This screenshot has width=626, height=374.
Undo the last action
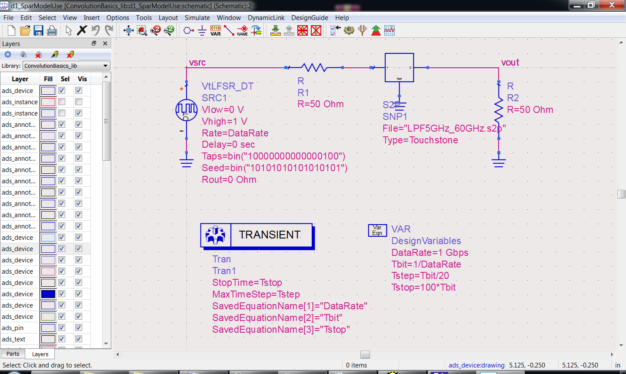click(x=96, y=30)
